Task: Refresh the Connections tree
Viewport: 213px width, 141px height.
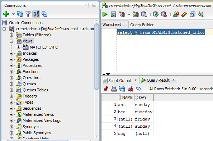Action: click(20, 14)
